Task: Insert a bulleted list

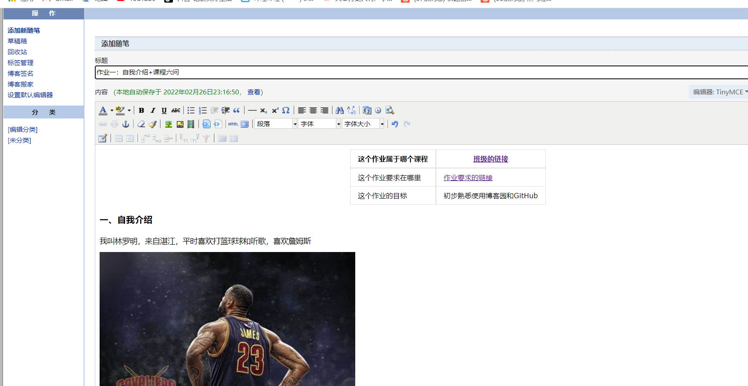Action: pyautogui.click(x=191, y=110)
